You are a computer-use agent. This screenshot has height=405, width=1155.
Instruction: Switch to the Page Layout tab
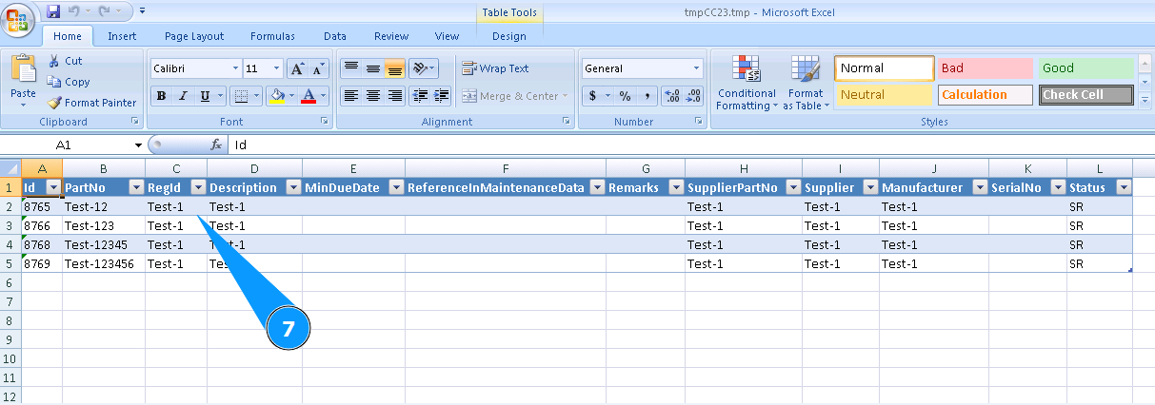coord(194,36)
